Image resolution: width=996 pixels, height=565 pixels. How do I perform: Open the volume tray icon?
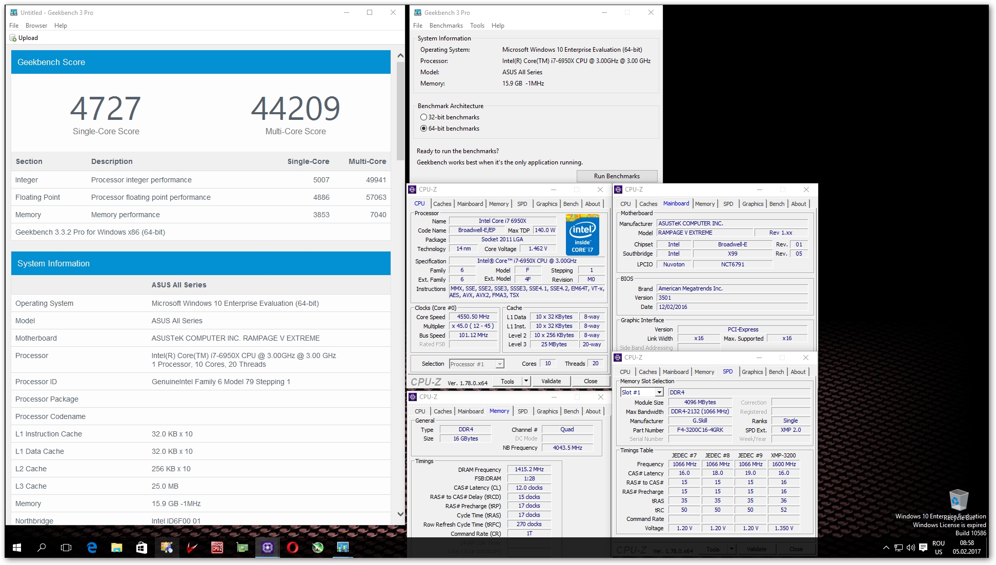pos(911,548)
